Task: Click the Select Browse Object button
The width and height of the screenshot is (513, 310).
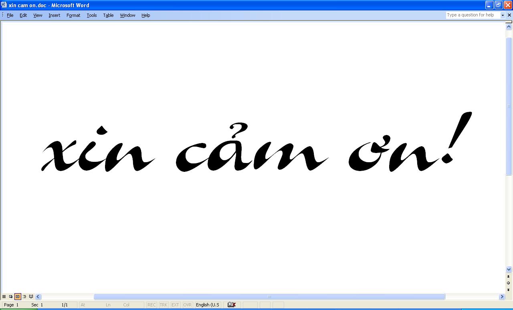Action: pyautogui.click(x=509, y=283)
